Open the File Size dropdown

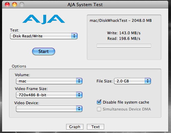[x=132, y=81]
